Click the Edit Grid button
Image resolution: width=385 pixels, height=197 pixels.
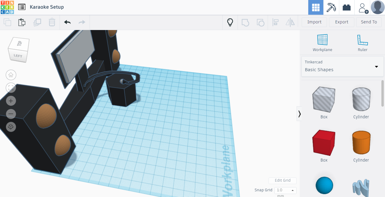(x=282, y=180)
